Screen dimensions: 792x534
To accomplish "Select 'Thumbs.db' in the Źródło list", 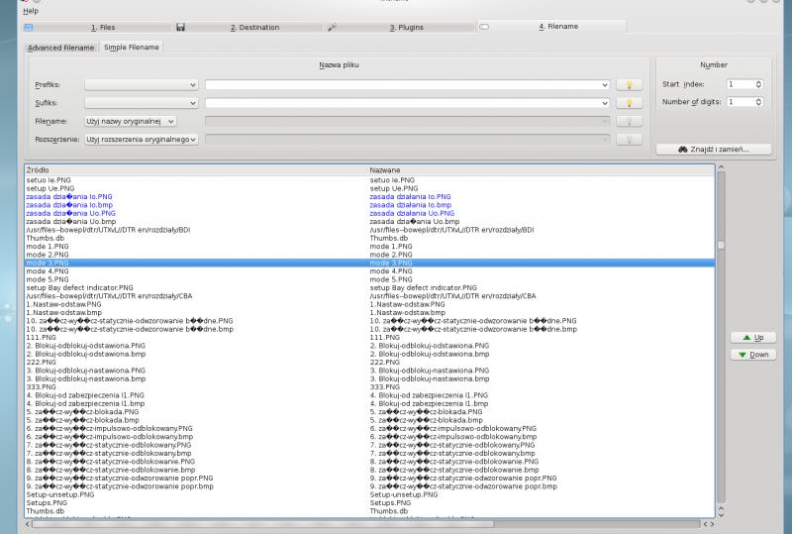I will pyautogui.click(x=47, y=238).
